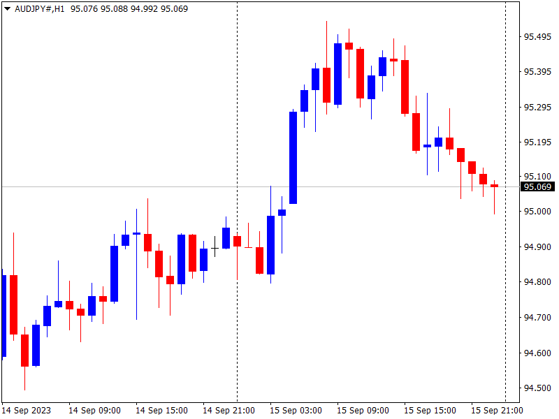Click the triangle arrow before AUDJPY#,H1
The height and width of the screenshot is (419, 559).
tap(7, 9)
